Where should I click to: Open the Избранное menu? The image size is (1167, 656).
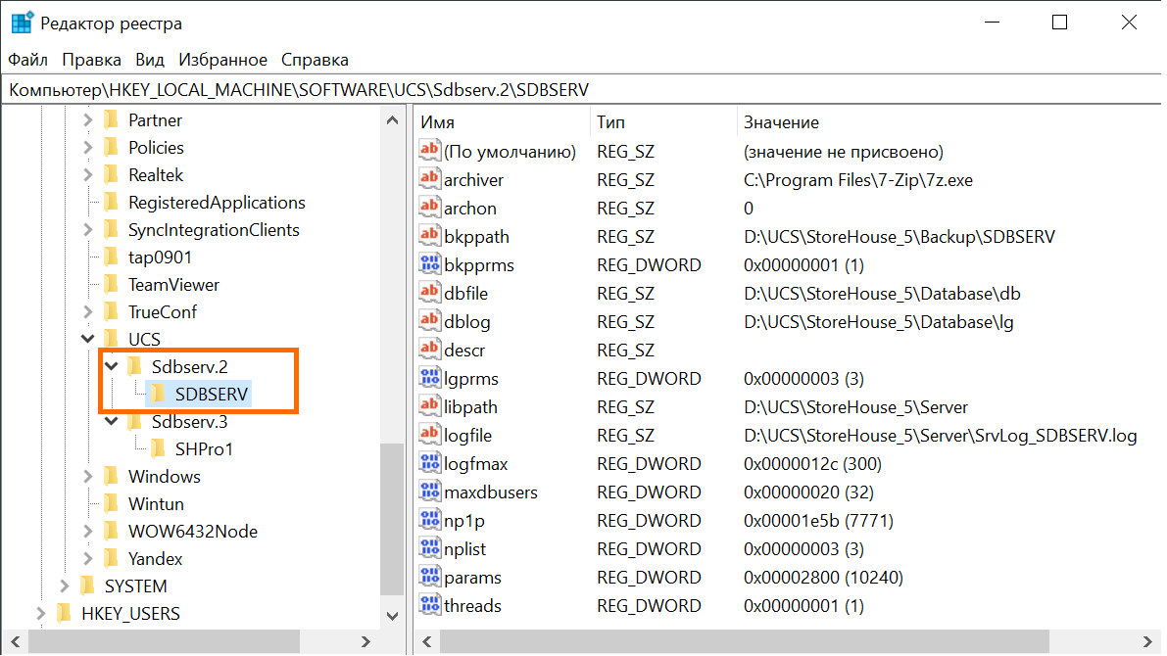[221, 60]
